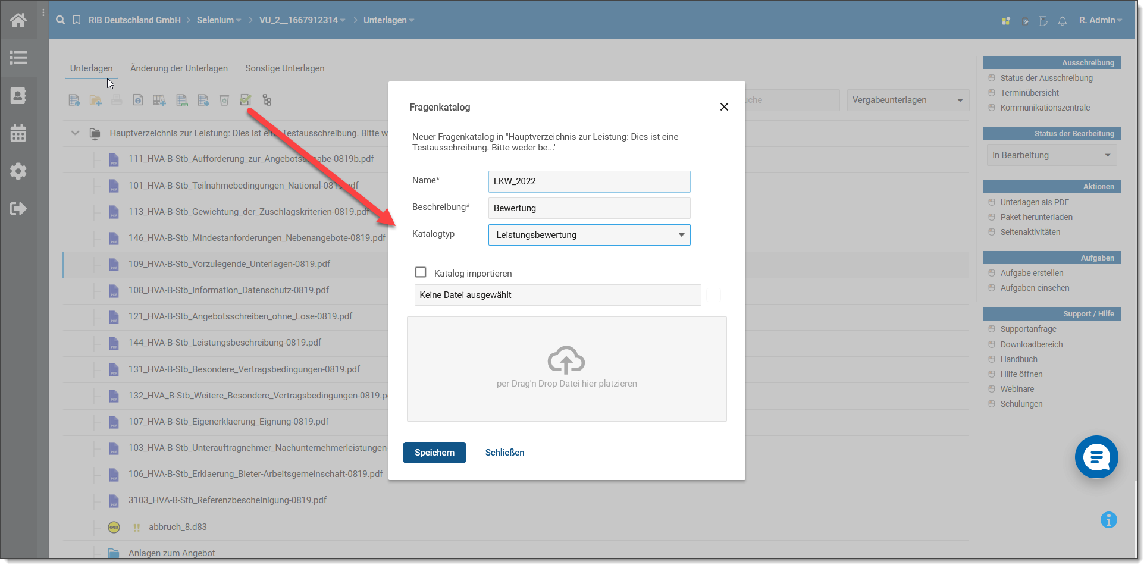Click the checklist Fragenkatalog toolbar icon
Viewport: 1147px width, 568px height.
246,100
